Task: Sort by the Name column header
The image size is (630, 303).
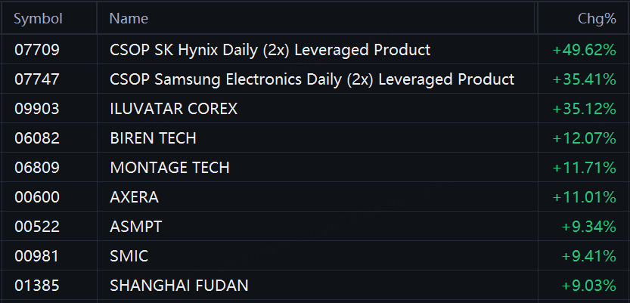Action: click(129, 19)
